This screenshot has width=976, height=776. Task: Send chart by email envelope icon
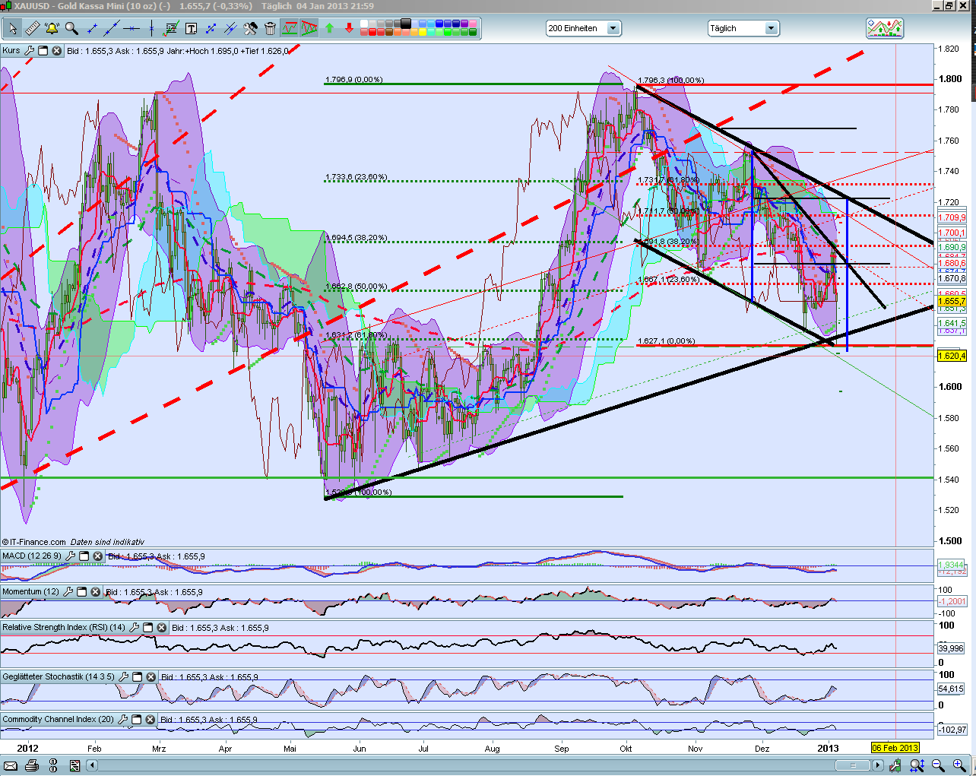(12, 765)
